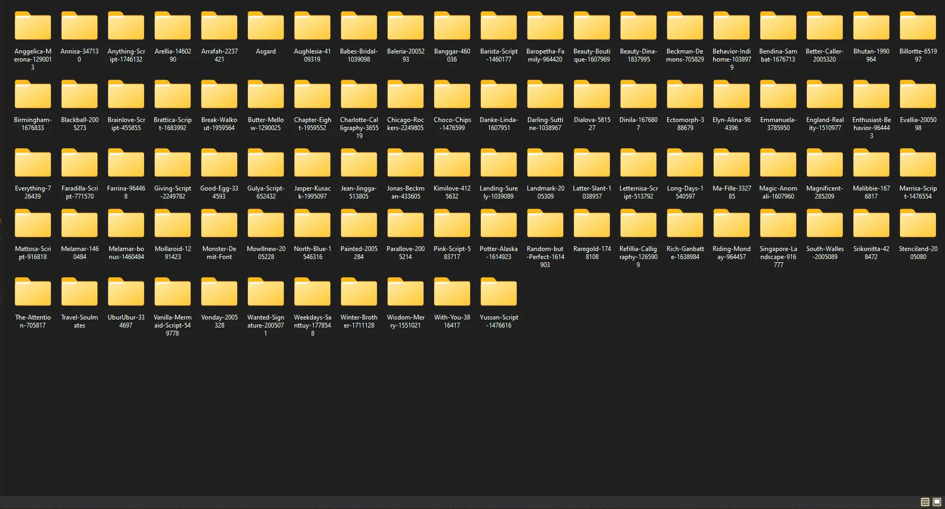Select the Good-Egg-334593 folder
The image size is (945, 509).
(219, 174)
